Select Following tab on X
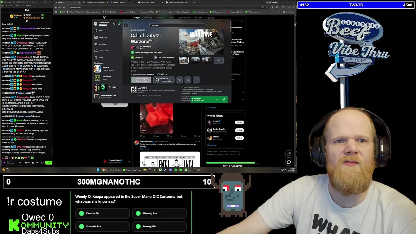This screenshot has height=234, width=416. coord(148,18)
